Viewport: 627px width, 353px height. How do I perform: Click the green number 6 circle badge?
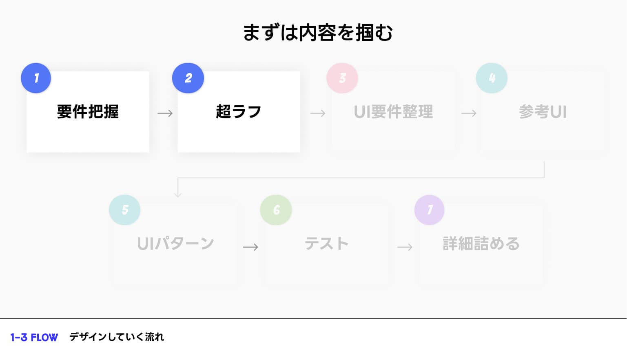click(x=276, y=210)
